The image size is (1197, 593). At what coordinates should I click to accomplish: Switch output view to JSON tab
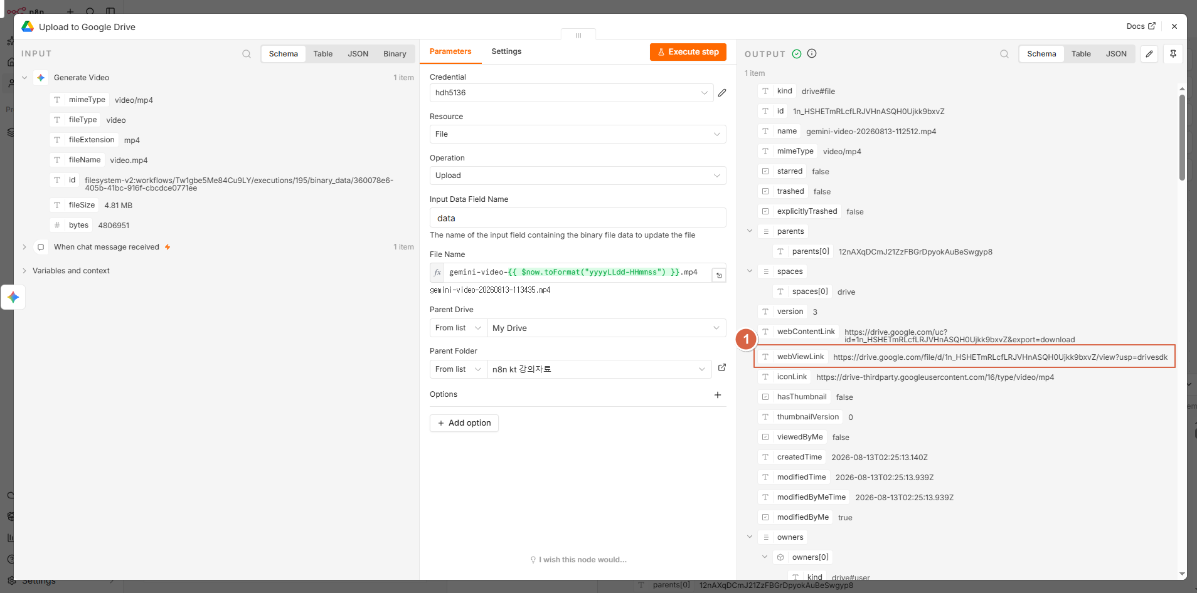coord(1116,54)
